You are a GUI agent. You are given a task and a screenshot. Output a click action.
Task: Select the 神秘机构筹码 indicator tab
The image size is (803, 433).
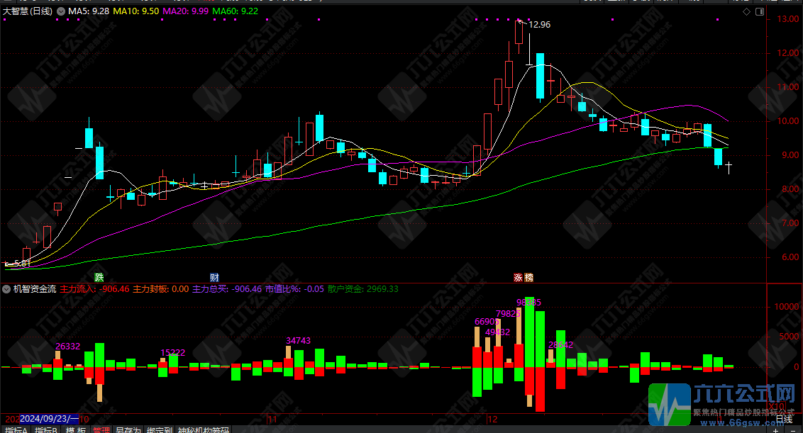click(204, 429)
